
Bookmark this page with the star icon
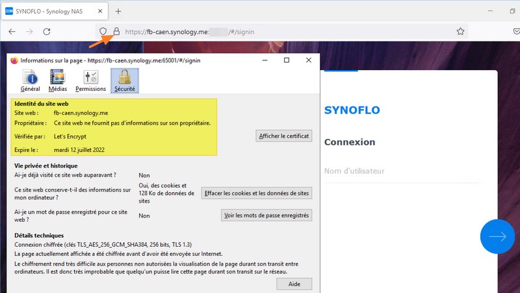[460, 31]
